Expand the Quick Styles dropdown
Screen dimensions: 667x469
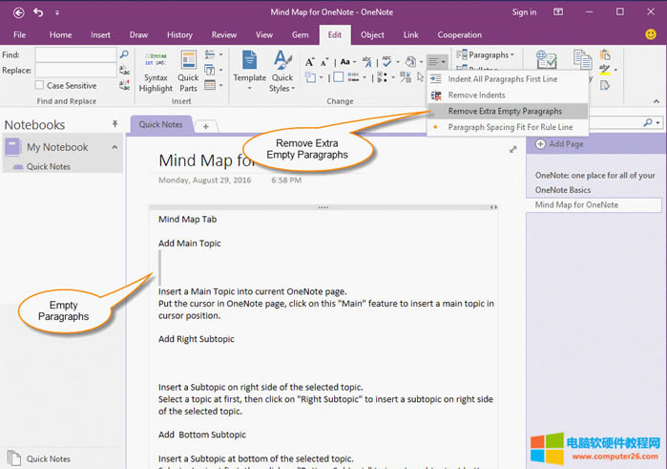pos(281,72)
